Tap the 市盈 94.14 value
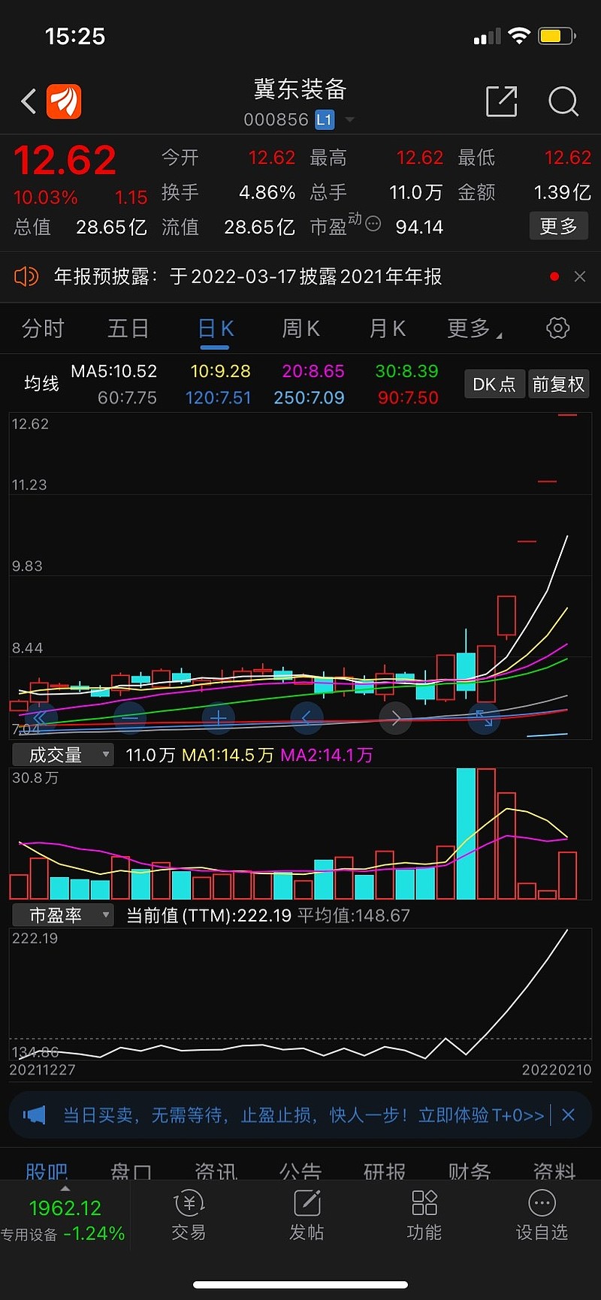Screen dimensions: 601x1300 (x=419, y=227)
